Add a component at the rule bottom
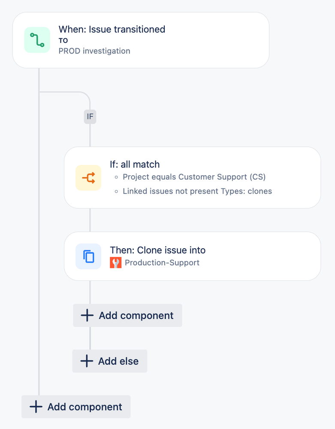Viewport: 335px width, 429px height. click(x=76, y=407)
